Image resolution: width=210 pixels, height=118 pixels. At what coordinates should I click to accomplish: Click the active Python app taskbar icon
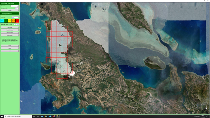58,116
